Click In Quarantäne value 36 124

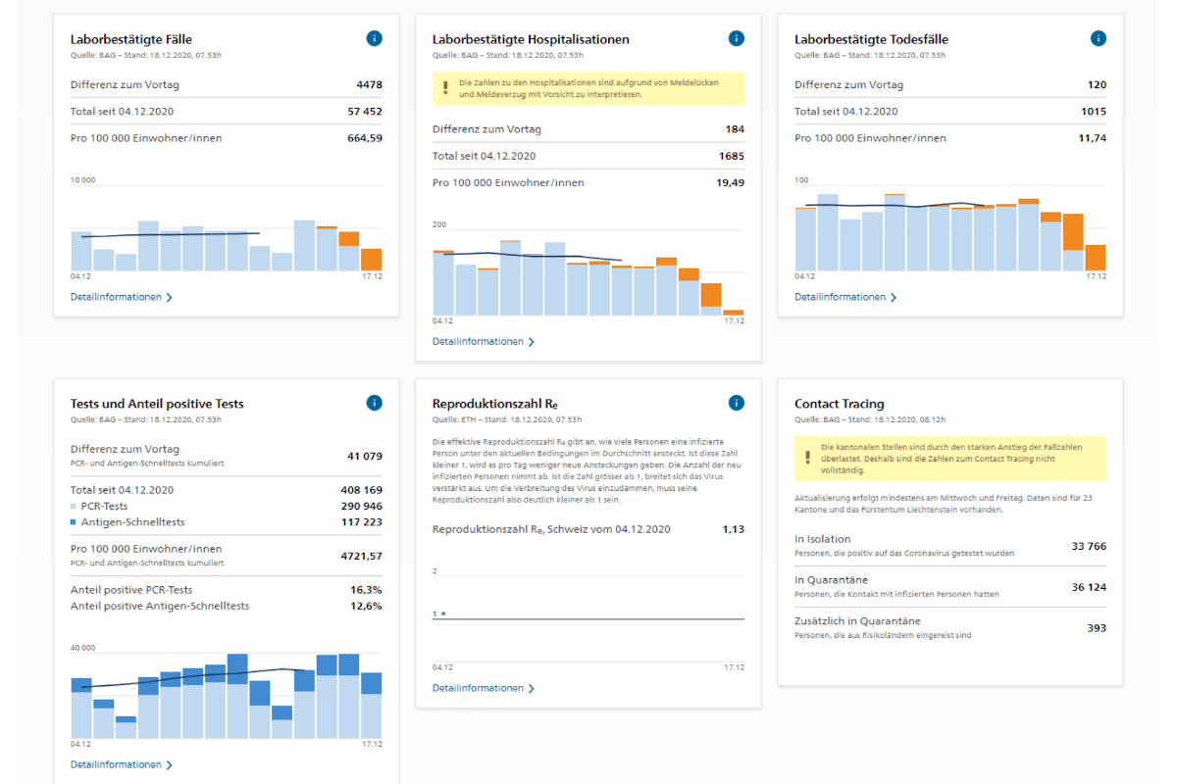coord(1089,587)
